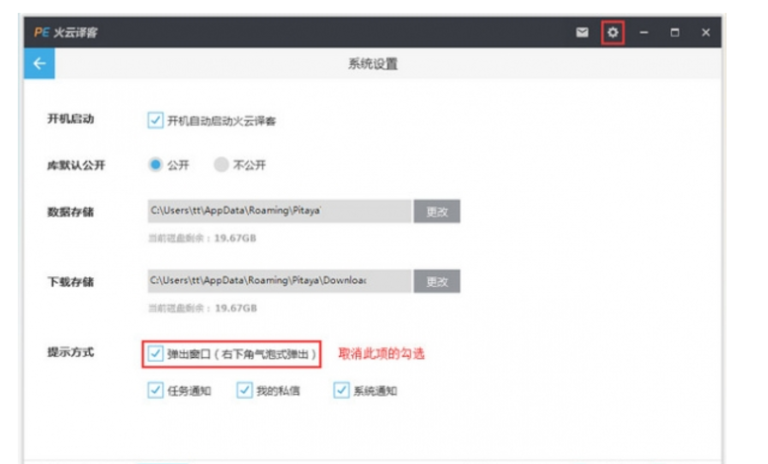Select the 公开 radio option

155,165
